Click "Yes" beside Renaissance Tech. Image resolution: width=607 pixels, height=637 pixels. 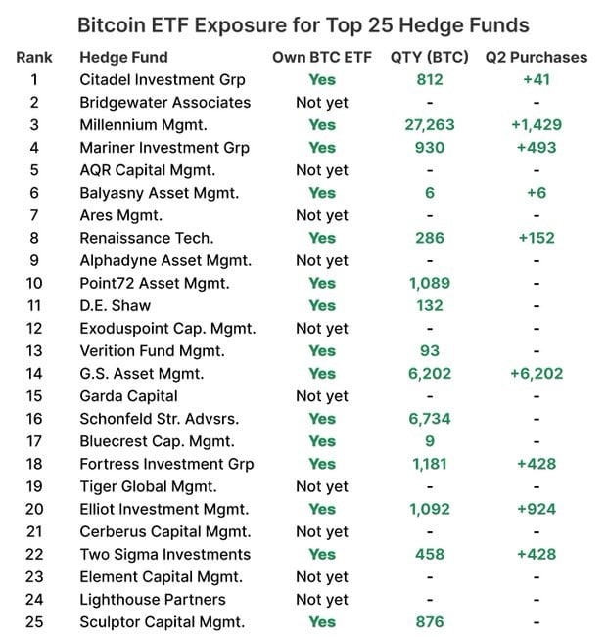[x=322, y=238]
